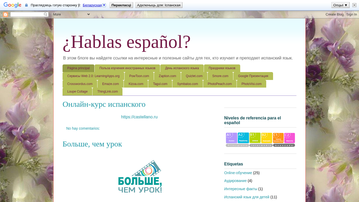This screenshot has width=359, height=202.
Task: Click the Google logo in translate bar
Action: pos(12,5)
